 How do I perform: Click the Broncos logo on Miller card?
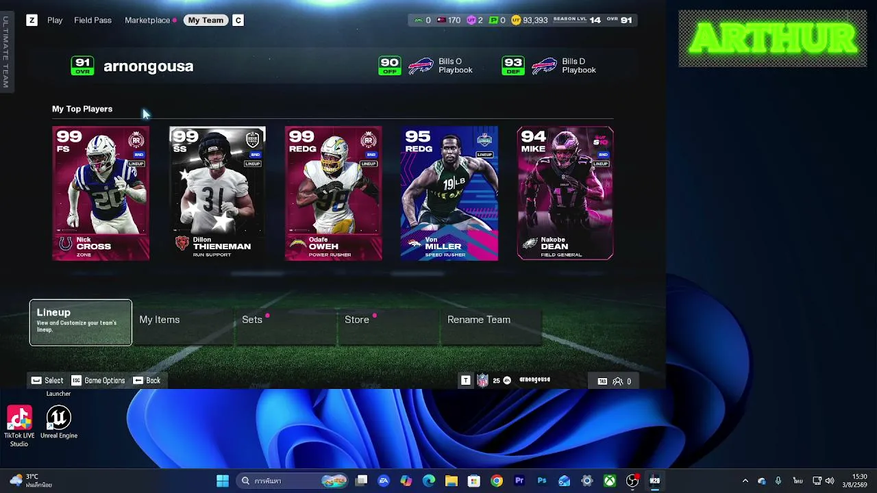(414, 244)
